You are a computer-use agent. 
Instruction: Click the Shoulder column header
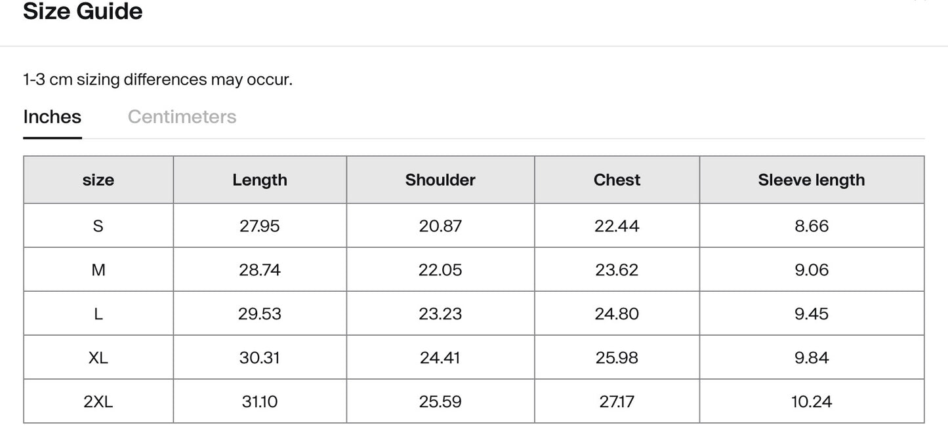[440, 180]
